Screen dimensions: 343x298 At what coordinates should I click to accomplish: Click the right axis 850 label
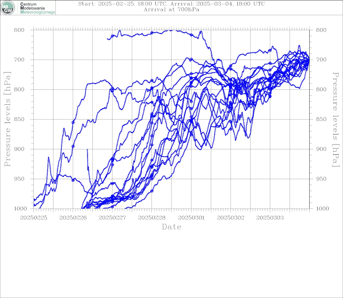(321, 119)
